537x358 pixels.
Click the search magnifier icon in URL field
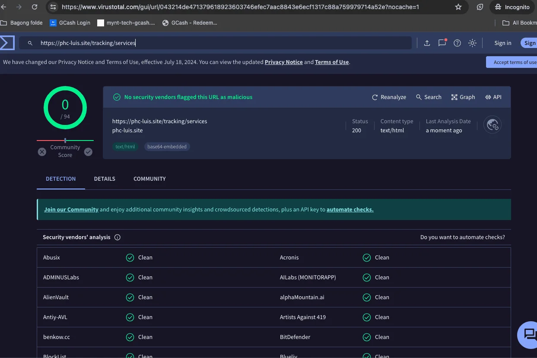coord(30,43)
